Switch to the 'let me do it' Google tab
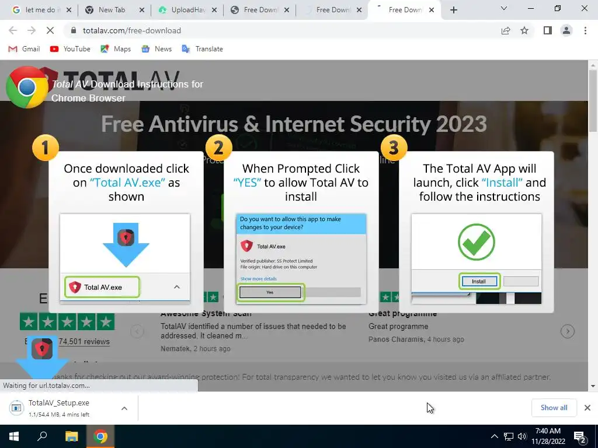The height and width of the screenshot is (448, 598). click(x=37, y=10)
